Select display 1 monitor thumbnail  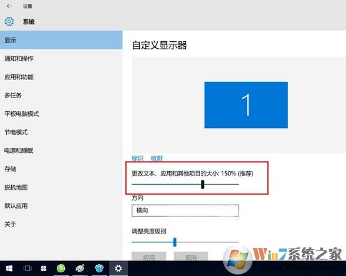click(246, 105)
